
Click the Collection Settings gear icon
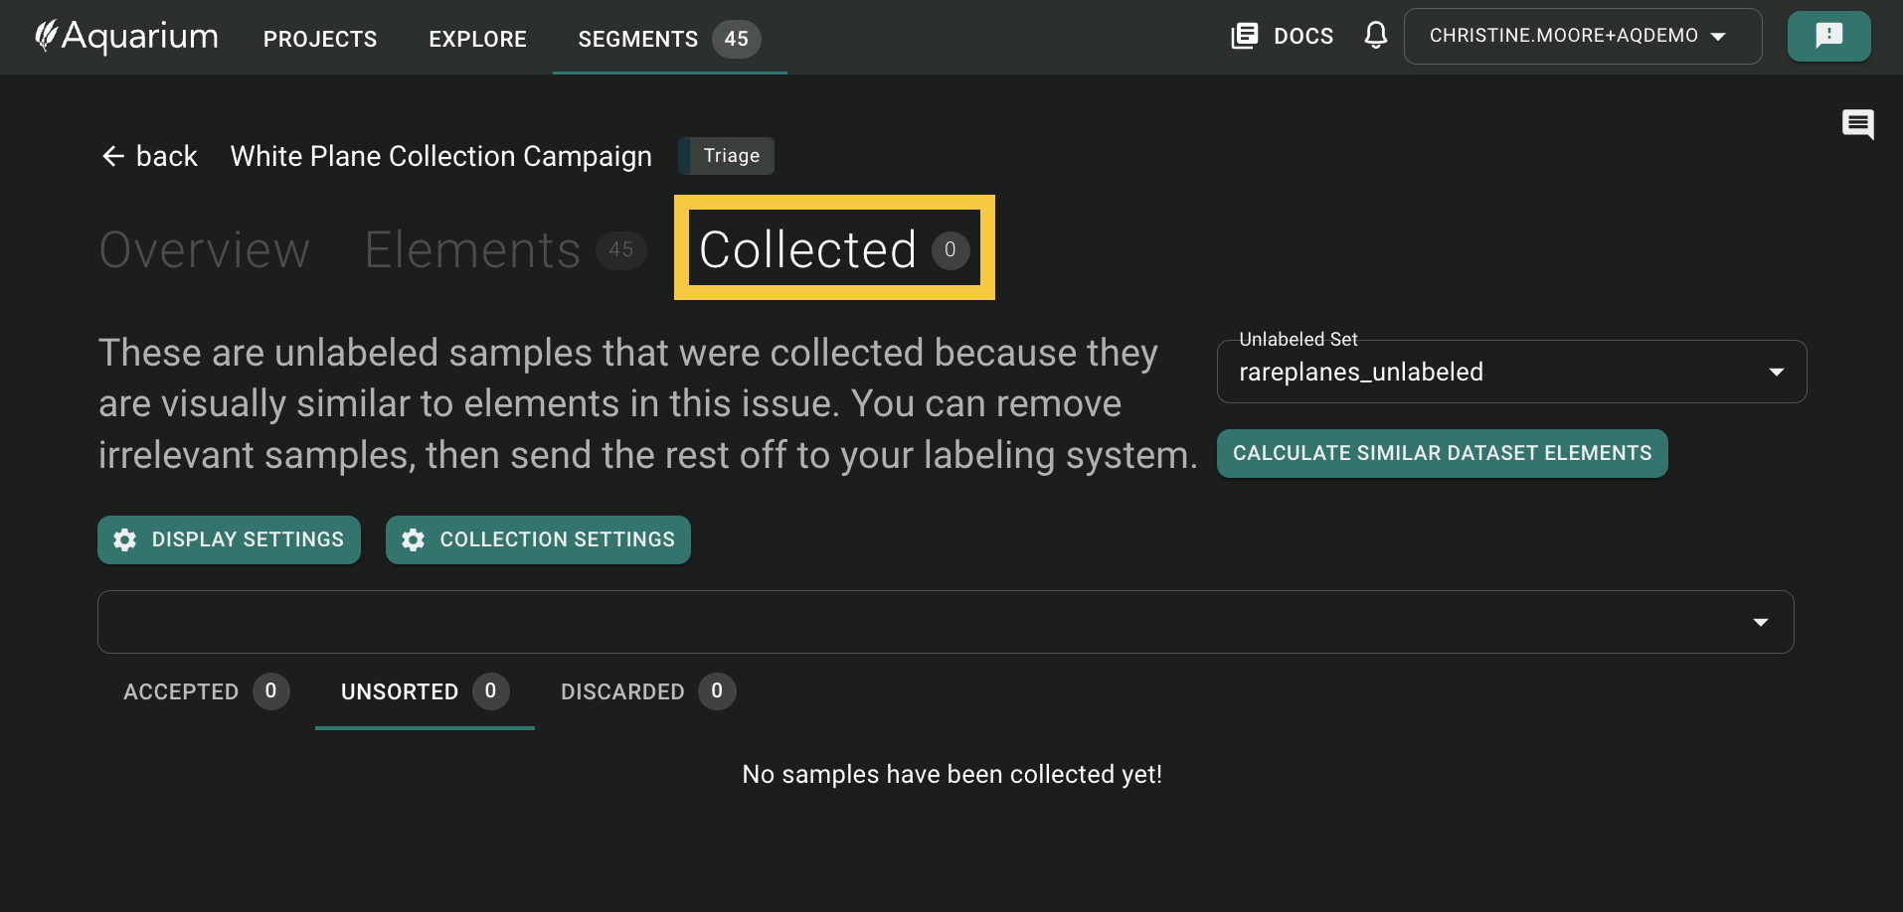pos(414,539)
